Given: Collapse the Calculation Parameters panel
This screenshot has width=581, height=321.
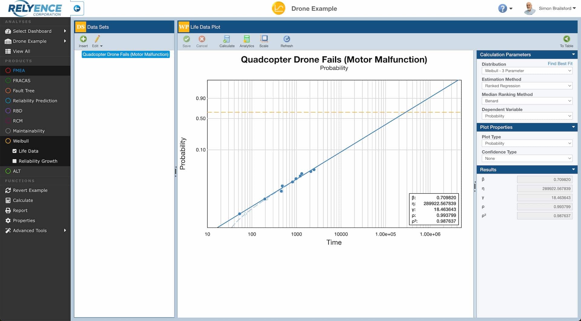Looking at the screenshot, I should [573, 55].
